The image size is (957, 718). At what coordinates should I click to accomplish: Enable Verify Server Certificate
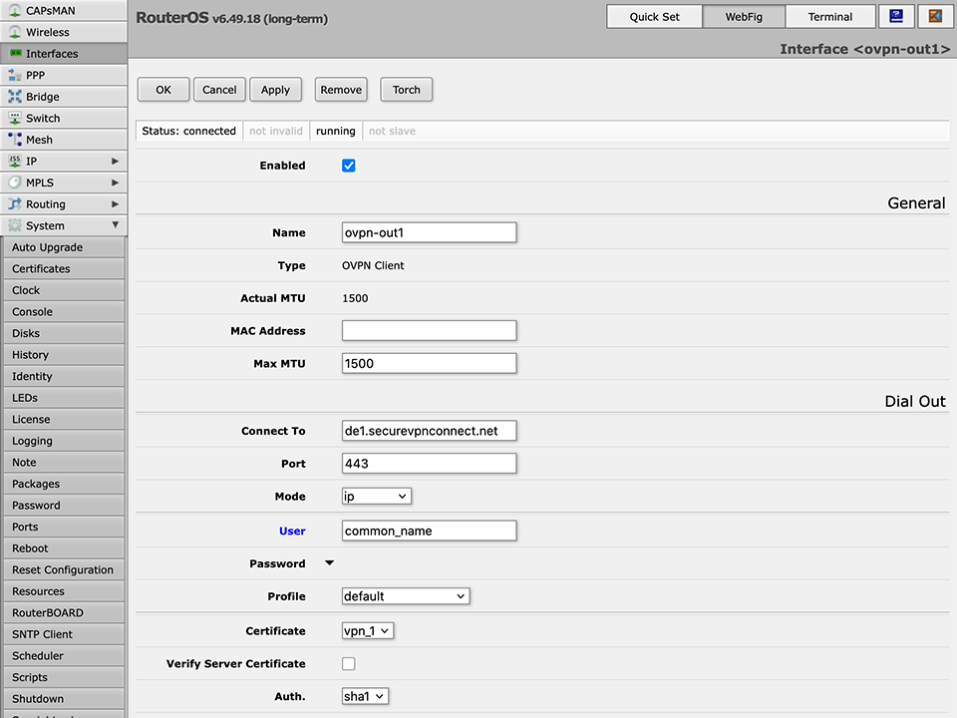pyautogui.click(x=348, y=663)
